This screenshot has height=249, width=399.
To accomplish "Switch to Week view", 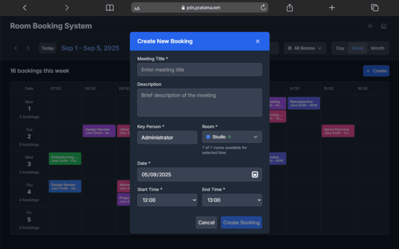I will (358, 48).
